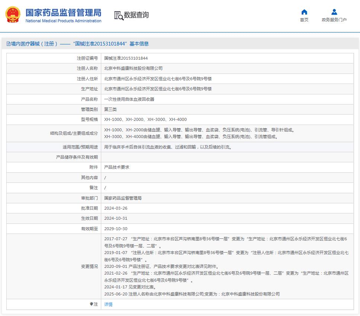Open the 详情 details link

click(x=108, y=304)
